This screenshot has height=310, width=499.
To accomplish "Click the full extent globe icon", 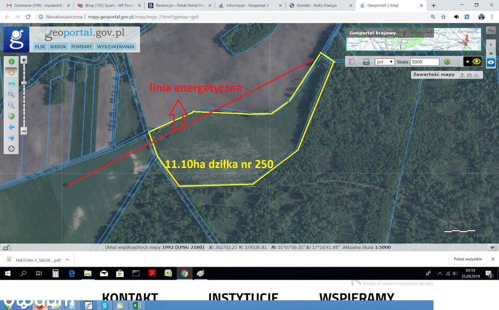I will [x=11, y=116].
